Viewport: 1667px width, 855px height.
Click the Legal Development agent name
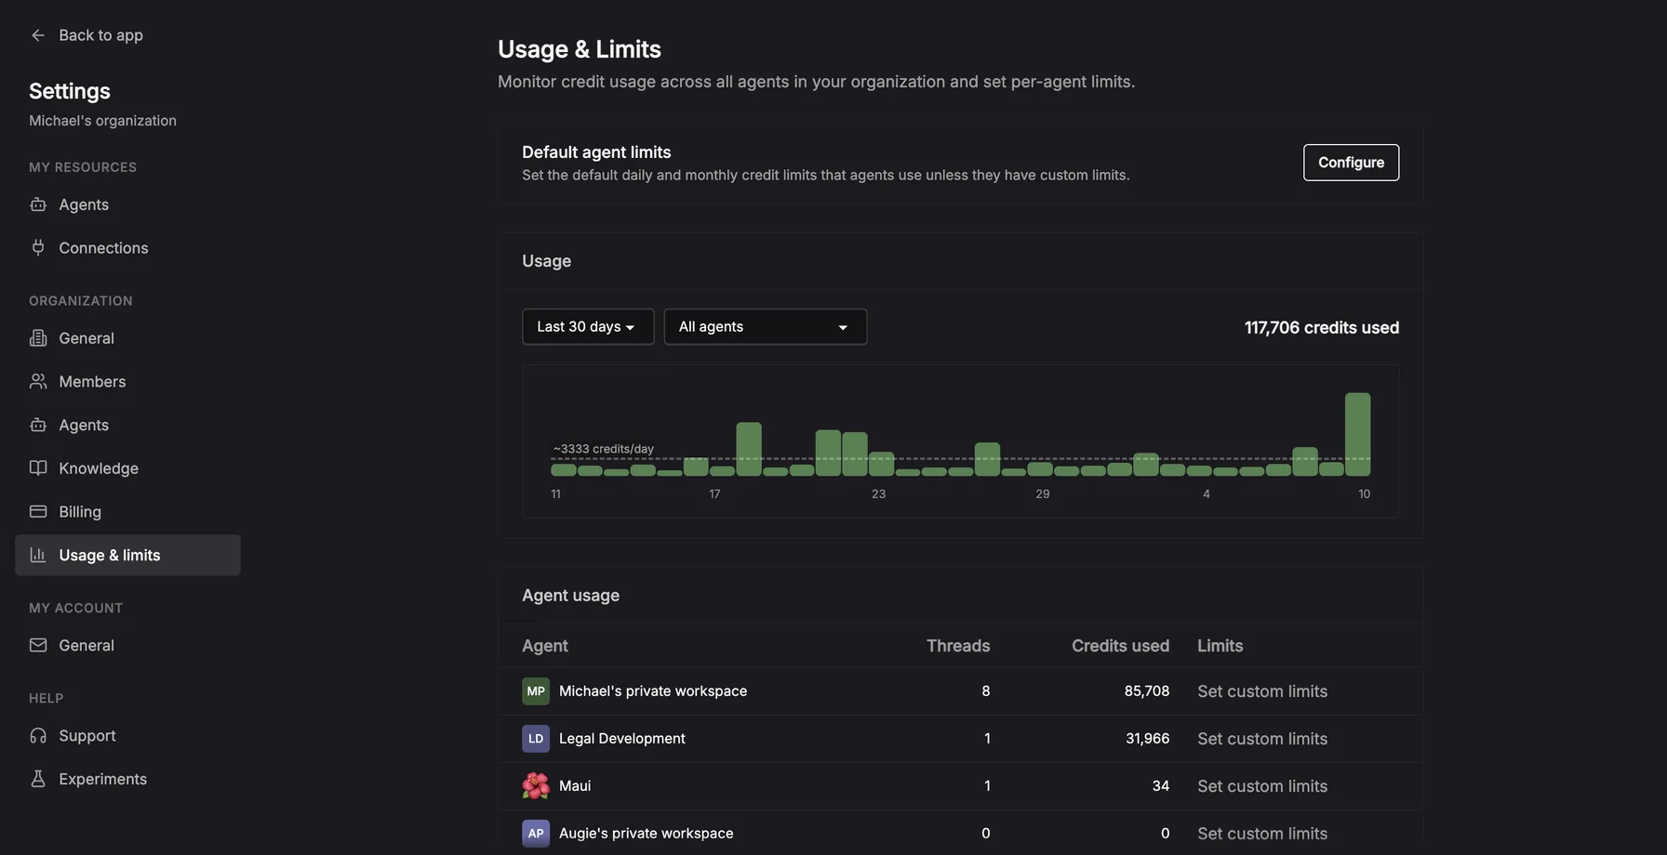coord(622,739)
